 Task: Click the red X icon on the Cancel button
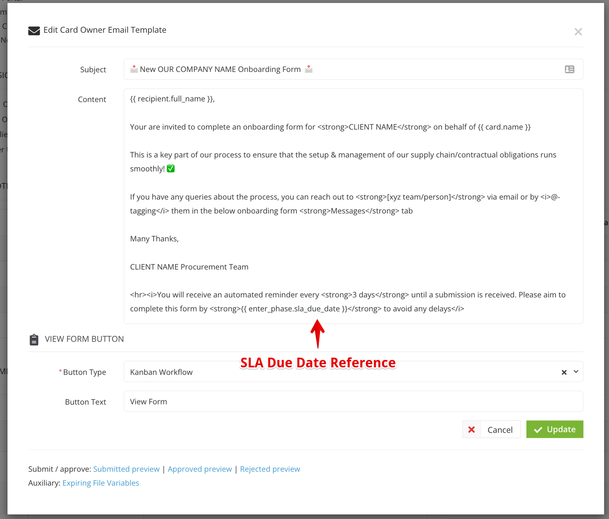pyautogui.click(x=471, y=429)
